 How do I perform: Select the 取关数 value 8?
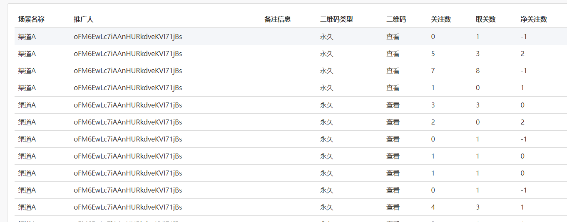[478, 71]
